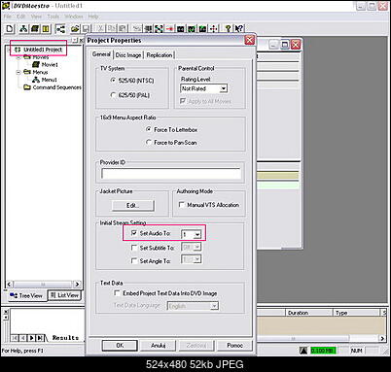The width and height of the screenshot is (391, 372).
Task: Collapse the Movies tree node
Action: [18, 57]
